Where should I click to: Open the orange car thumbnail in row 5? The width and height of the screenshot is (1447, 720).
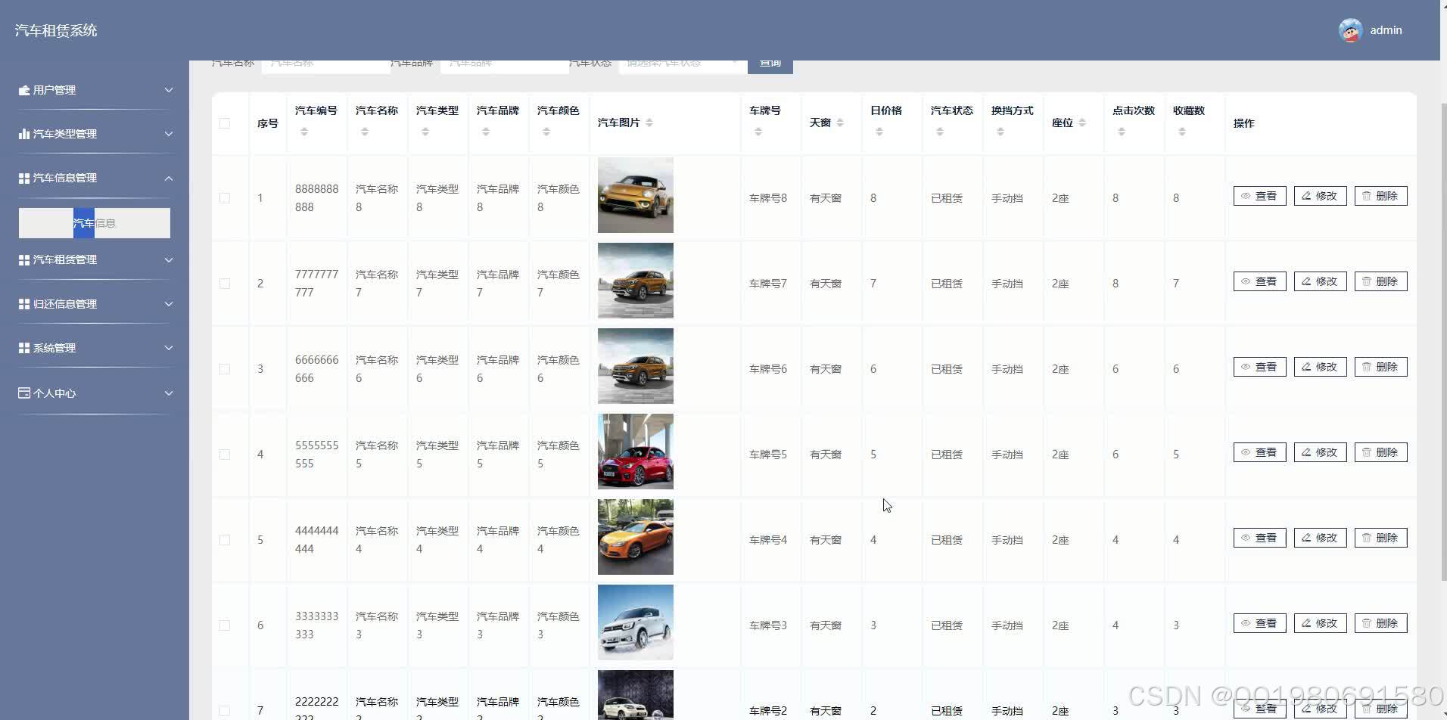(636, 537)
